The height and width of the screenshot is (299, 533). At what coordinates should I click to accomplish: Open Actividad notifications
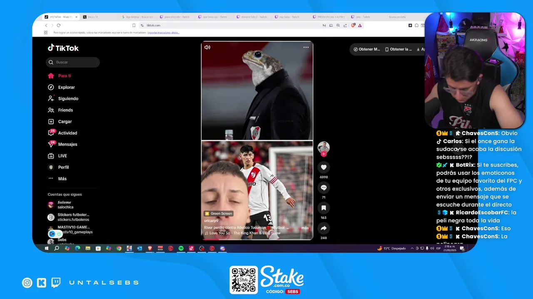(x=67, y=133)
